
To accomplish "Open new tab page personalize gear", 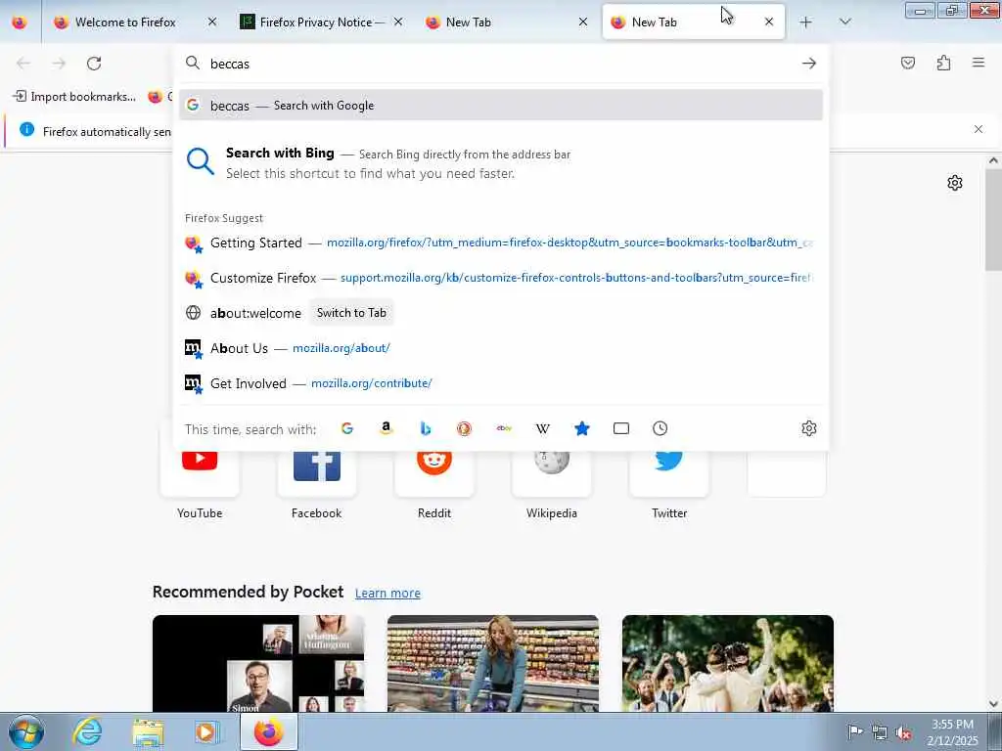I will (x=955, y=183).
